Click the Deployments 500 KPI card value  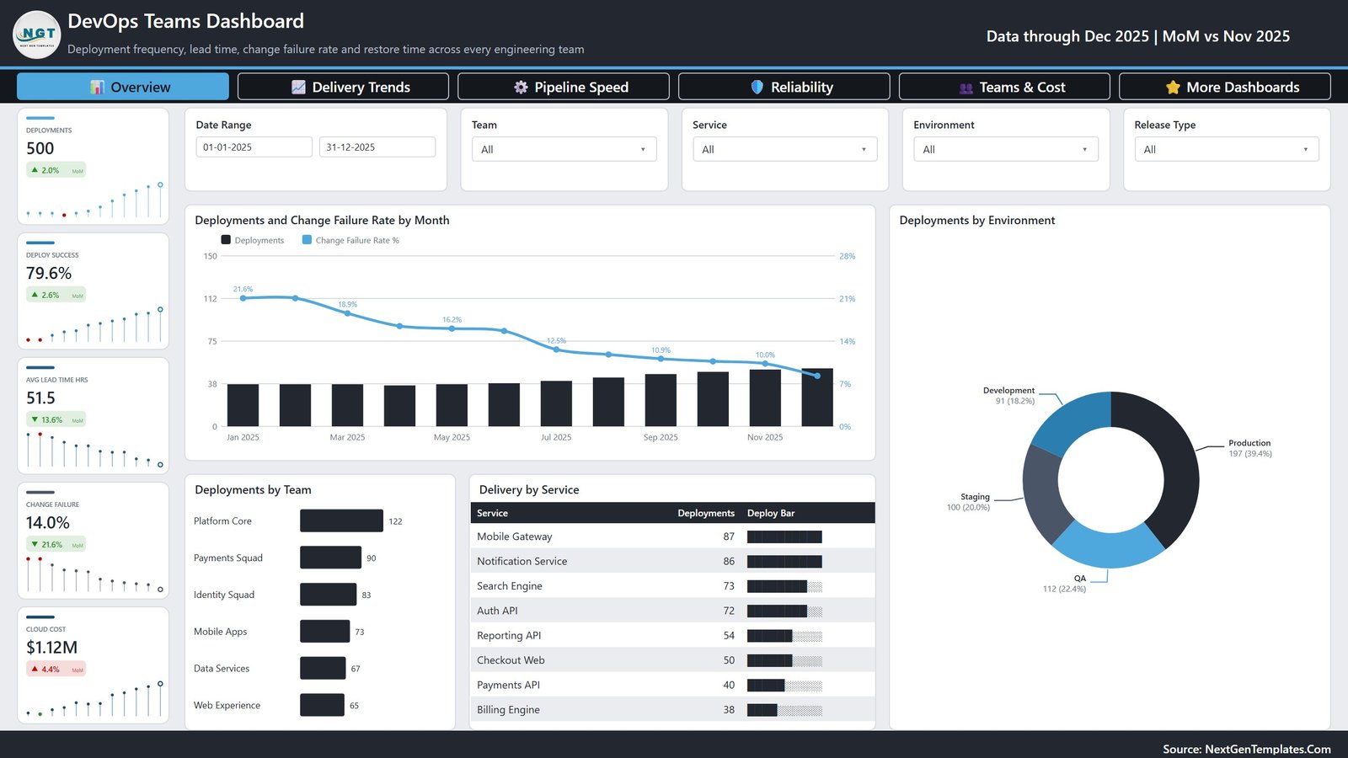point(40,148)
